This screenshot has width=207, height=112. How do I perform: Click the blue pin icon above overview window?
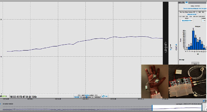tap(204, 101)
